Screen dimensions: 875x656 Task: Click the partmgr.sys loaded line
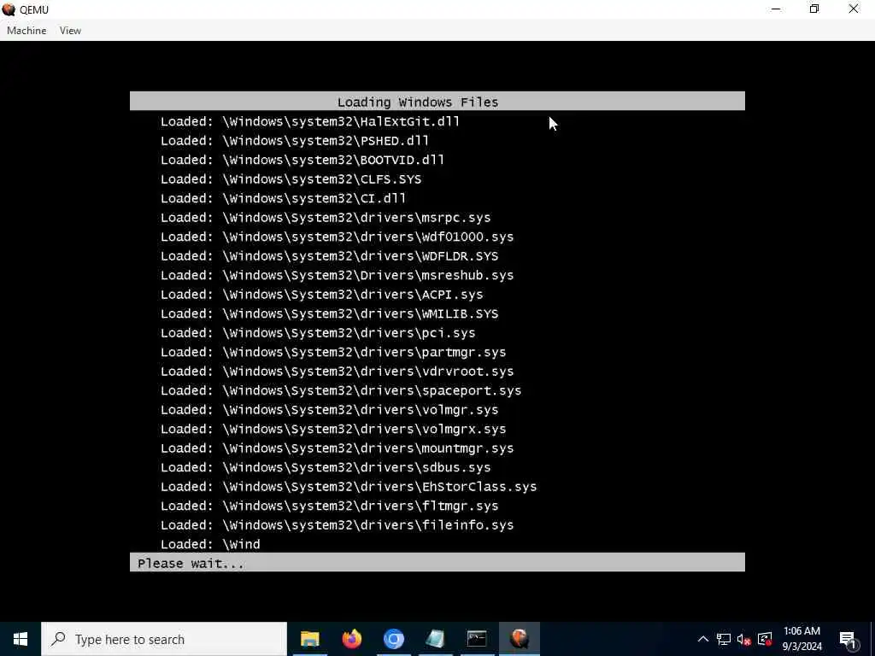tap(334, 353)
